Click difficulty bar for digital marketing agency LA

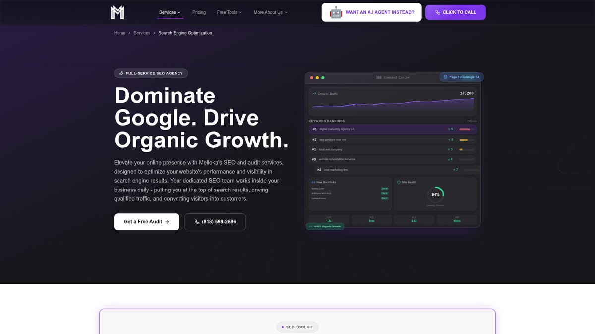[467, 129]
